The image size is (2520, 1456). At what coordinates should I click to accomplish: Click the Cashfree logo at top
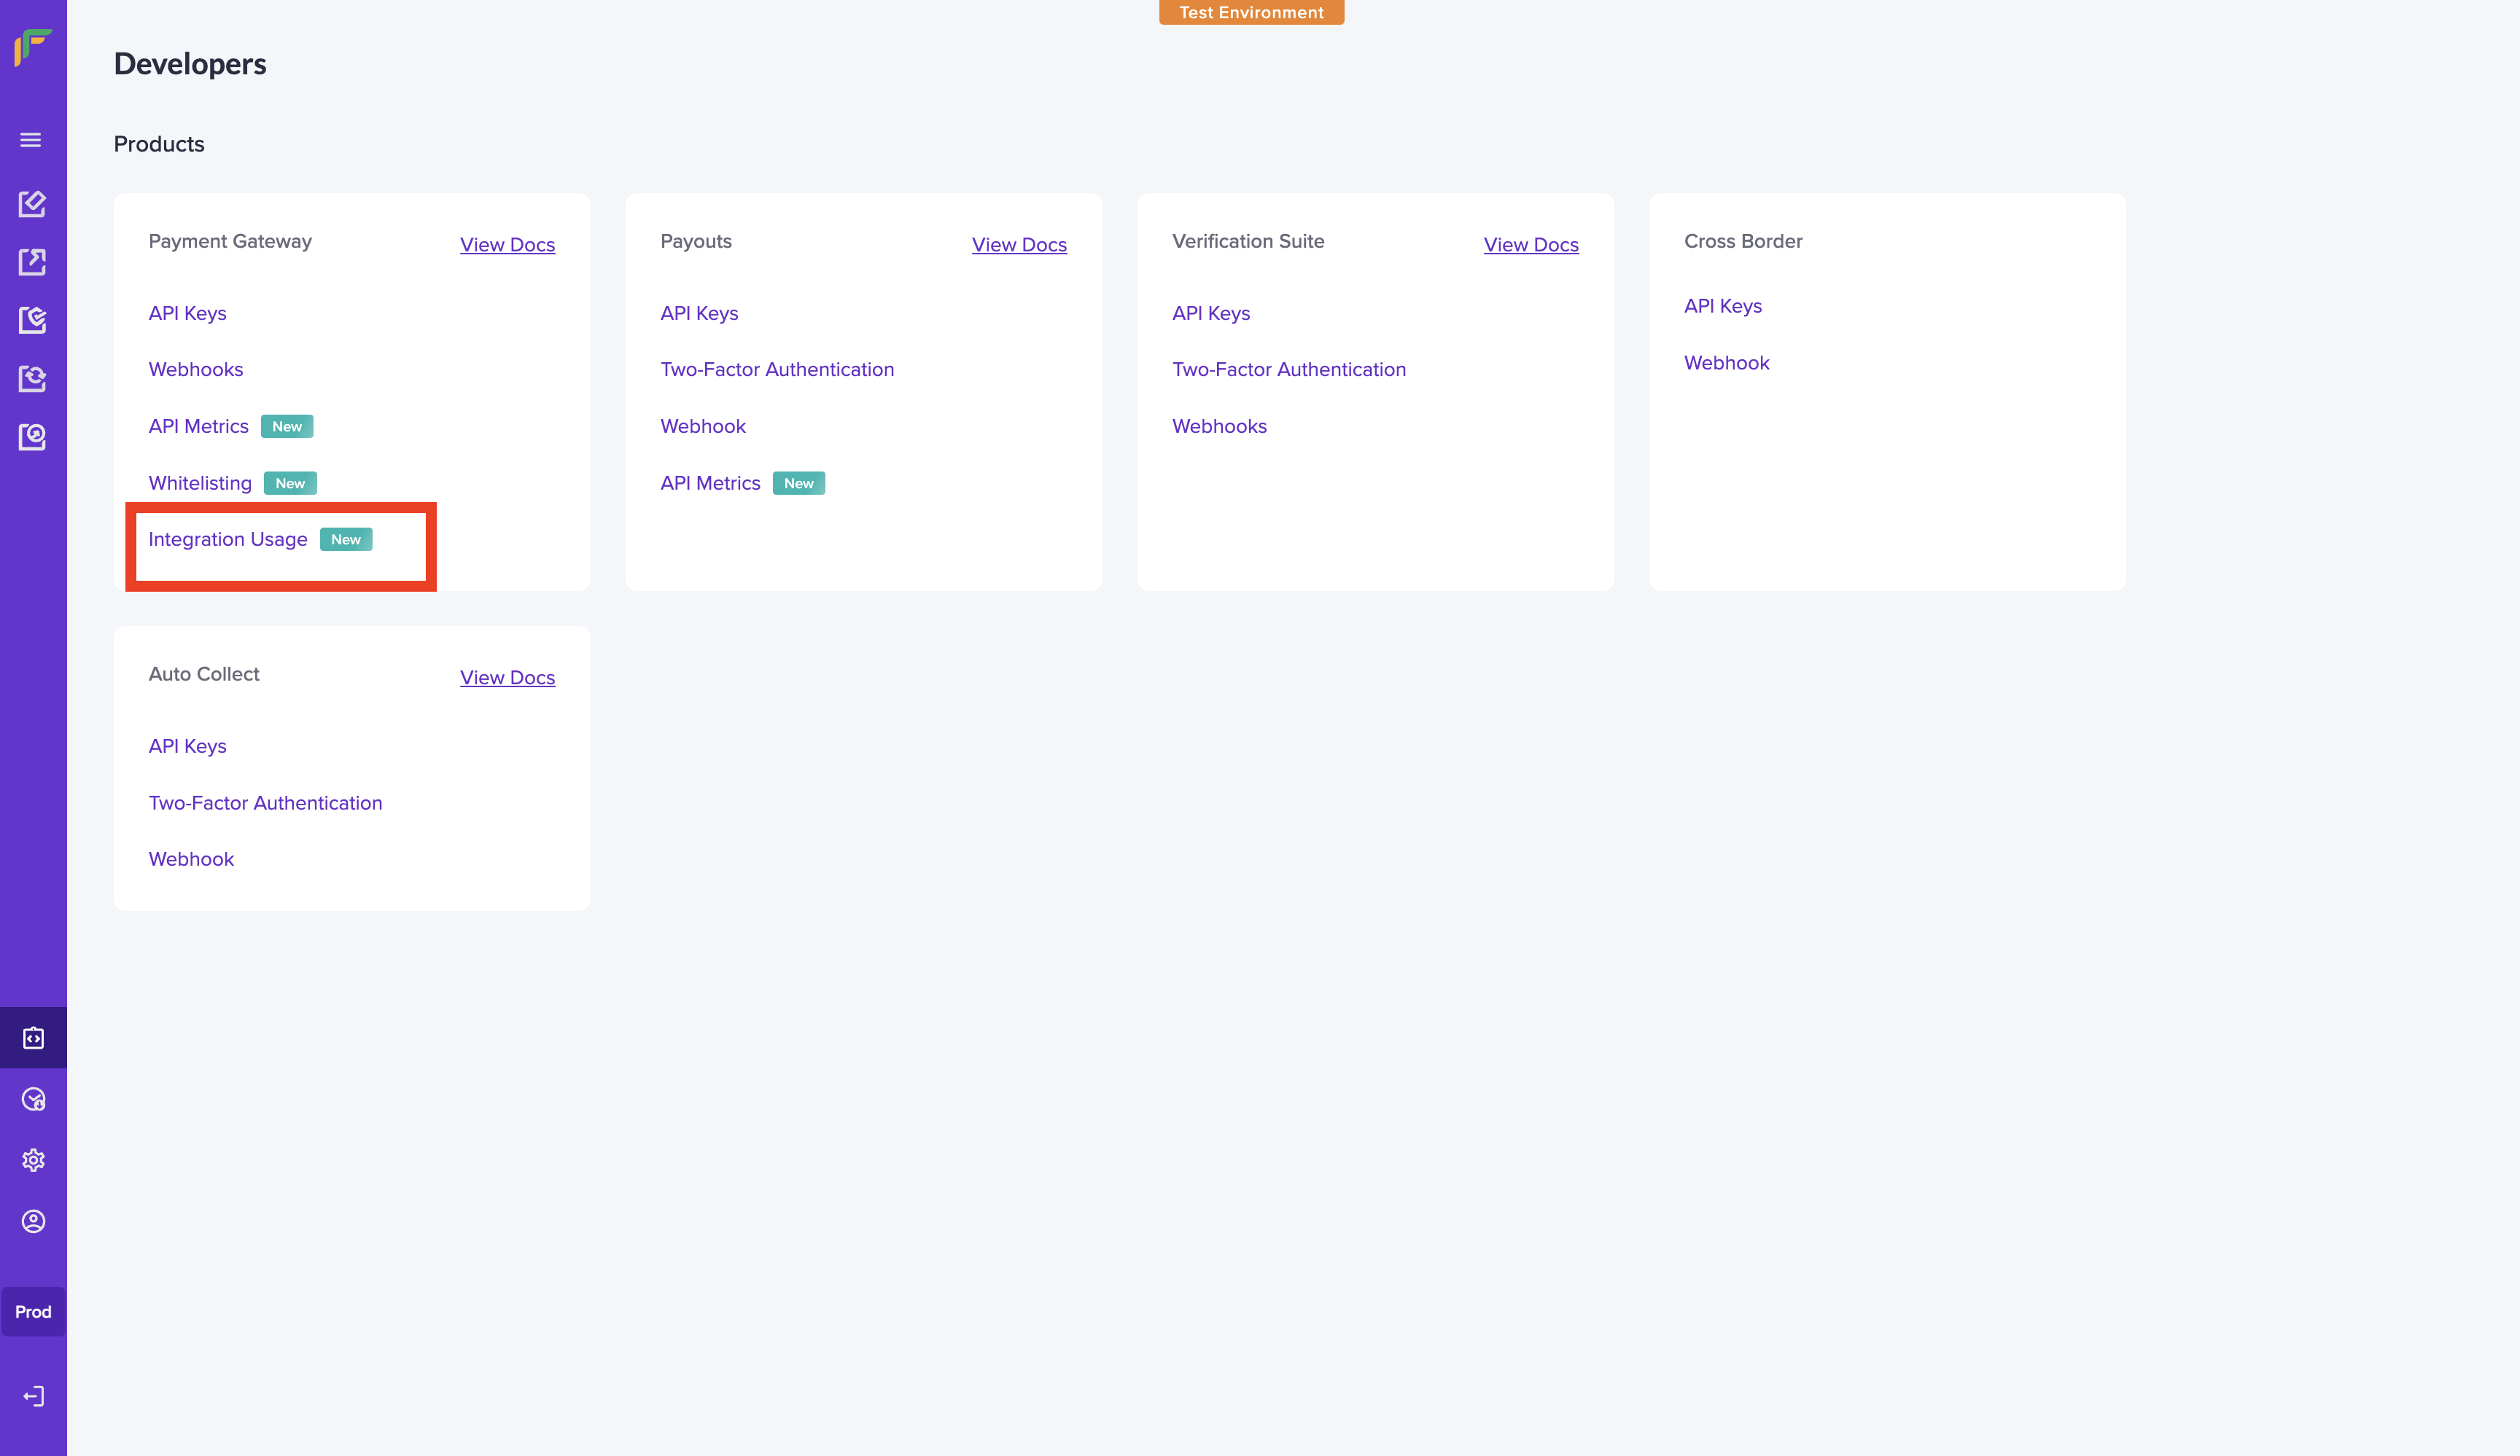click(33, 46)
